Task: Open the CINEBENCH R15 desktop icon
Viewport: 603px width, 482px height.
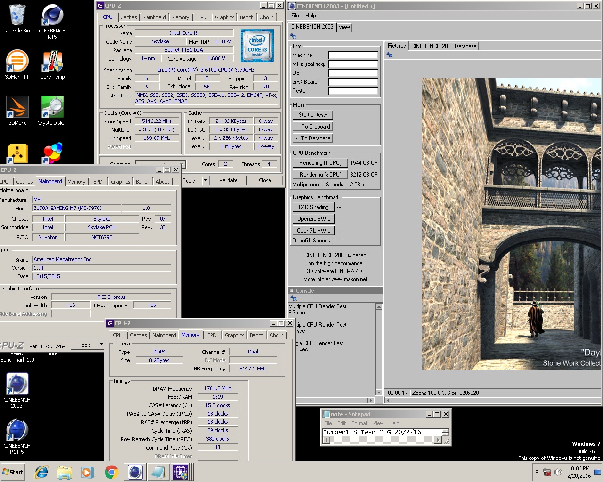Action: click(x=52, y=22)
